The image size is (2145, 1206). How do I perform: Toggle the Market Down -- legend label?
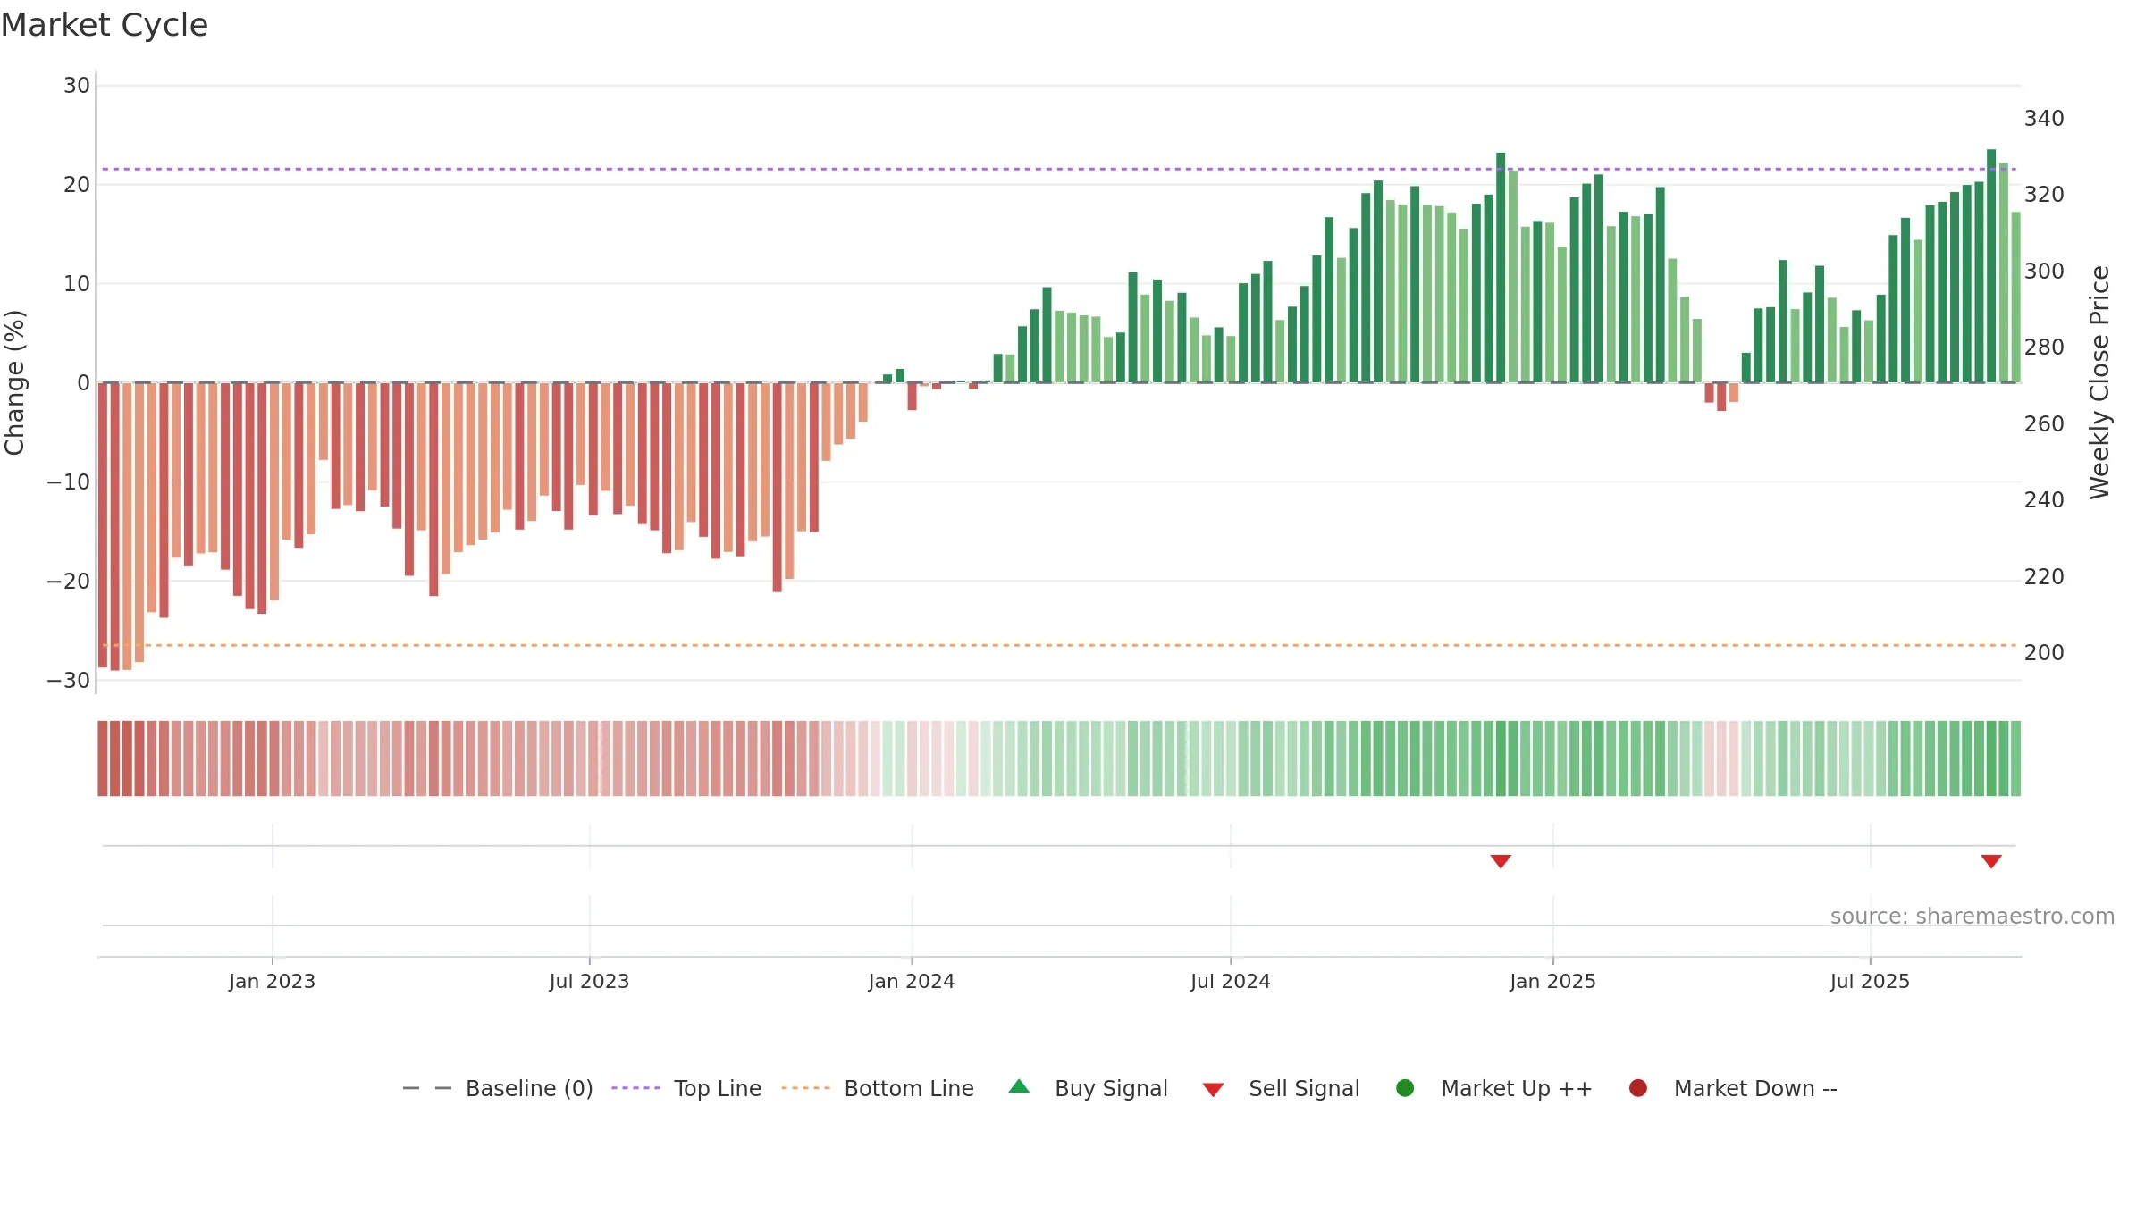click(x=1755, y=1089)
